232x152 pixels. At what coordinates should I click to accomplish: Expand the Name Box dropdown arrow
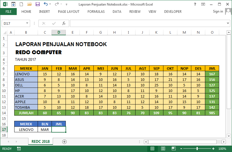pyautogui.click(x=27, y=23)
